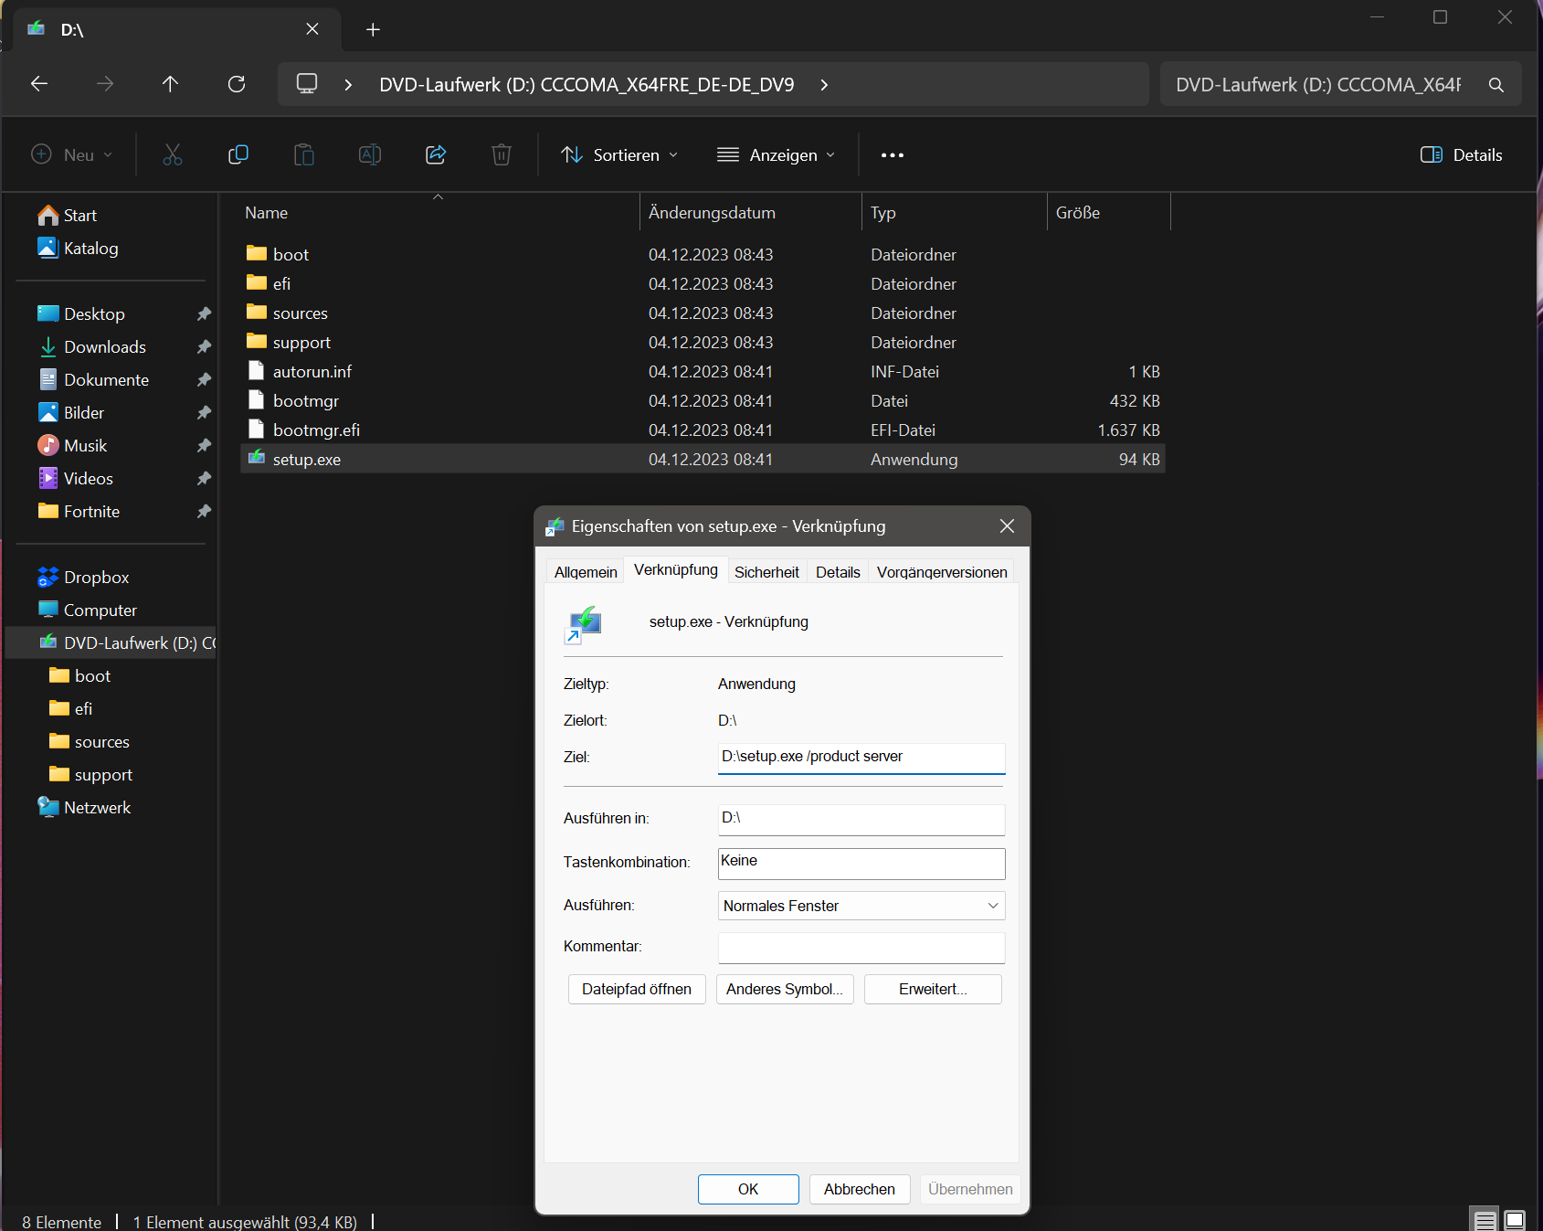This screenshot has height=1231, width=1543.
Task: Click Abbrechen to cancel the dialog
Action: click(x=860, y=1189)
